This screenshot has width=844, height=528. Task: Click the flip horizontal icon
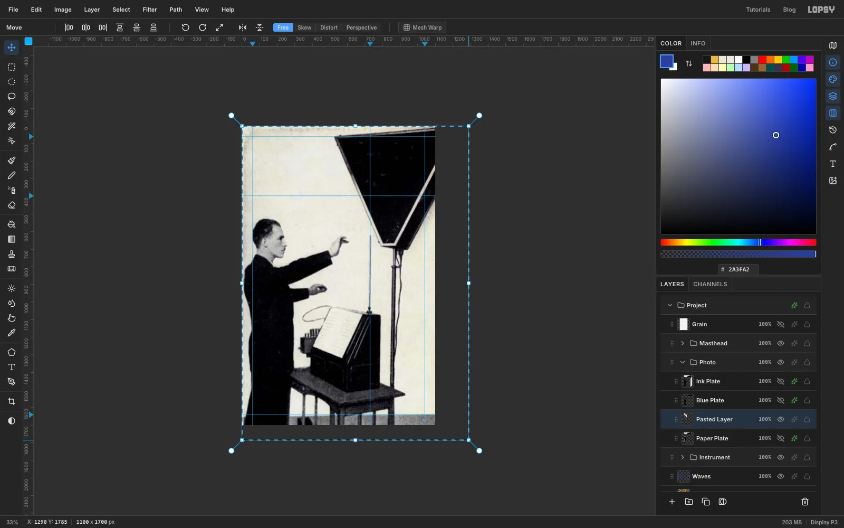(x=243, y=27)
